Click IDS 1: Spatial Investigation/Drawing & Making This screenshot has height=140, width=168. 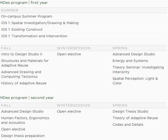[40, 23]
